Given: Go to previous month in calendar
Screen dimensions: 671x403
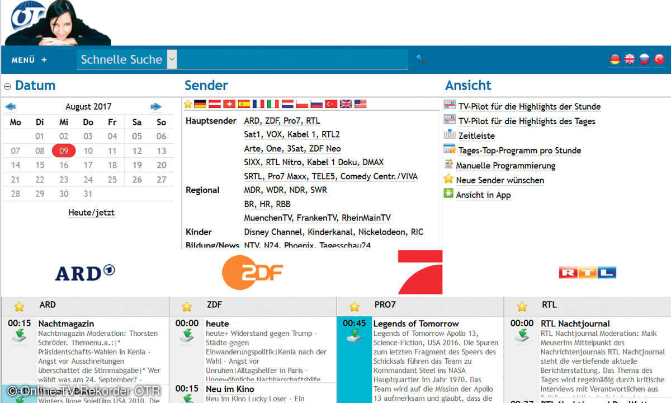Looking at the screenshot, I should point(11,106).
